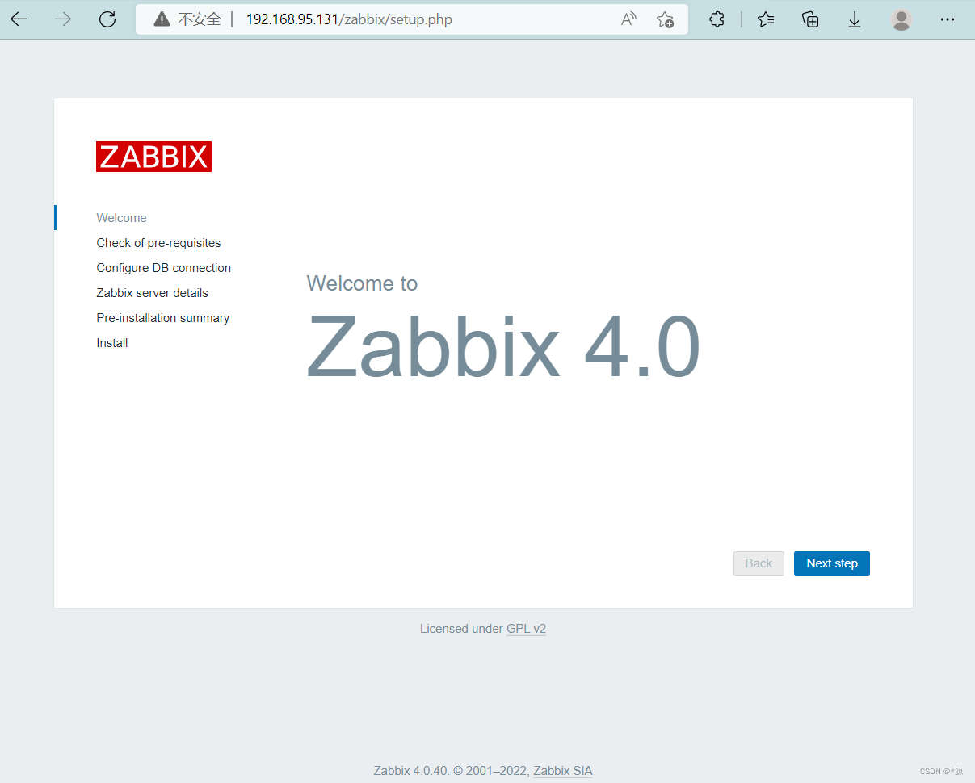Screen dimensions: 975x783
Task: Click the user profile avatar
Action: [x=901, y=19]
